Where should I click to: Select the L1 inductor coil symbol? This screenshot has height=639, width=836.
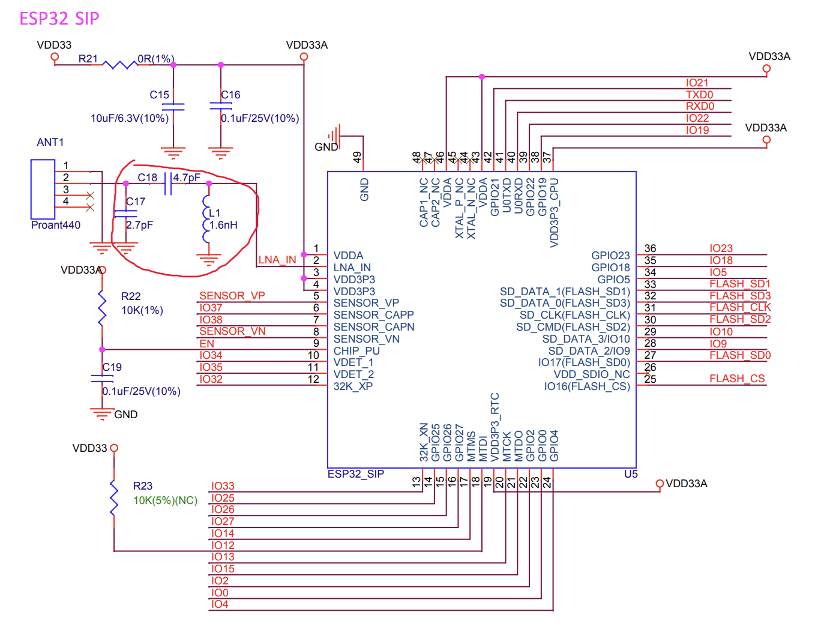pyautogui.click(x=207, y=219)
